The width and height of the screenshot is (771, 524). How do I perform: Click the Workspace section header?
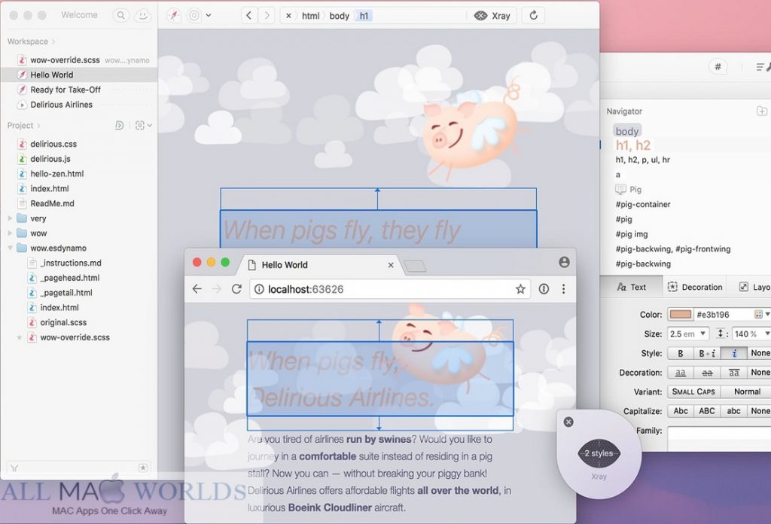[x=31, y=41]
